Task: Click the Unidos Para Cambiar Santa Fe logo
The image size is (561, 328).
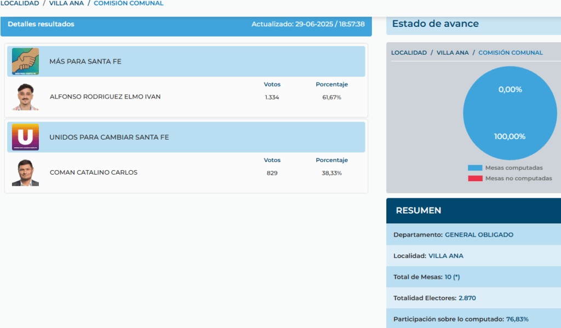Action: coord(25,137)
